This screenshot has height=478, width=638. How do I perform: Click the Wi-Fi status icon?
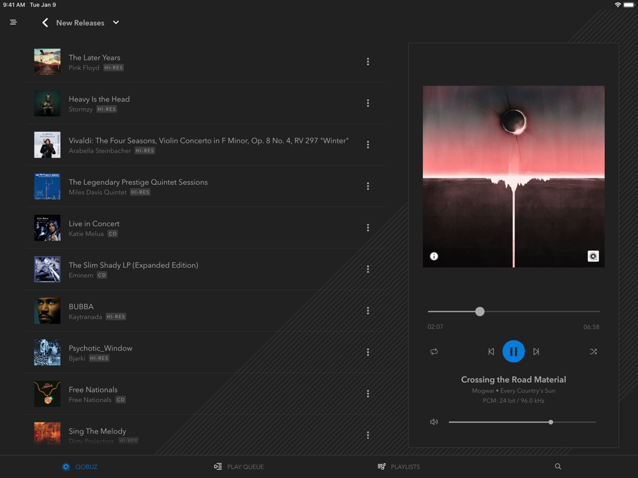click(618, 5)
